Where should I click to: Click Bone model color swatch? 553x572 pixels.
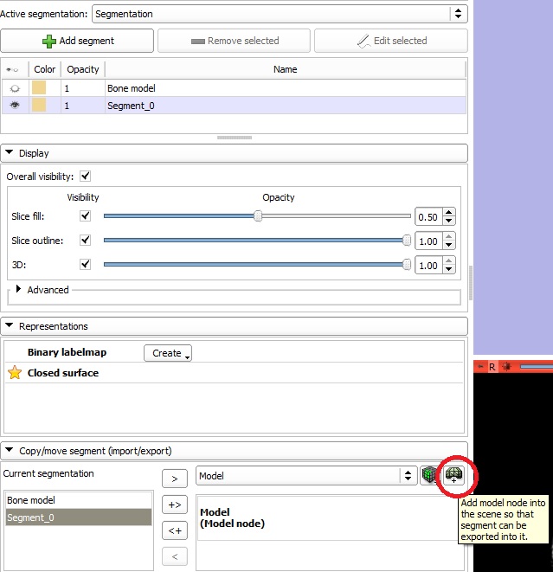[x=39, y=88]
